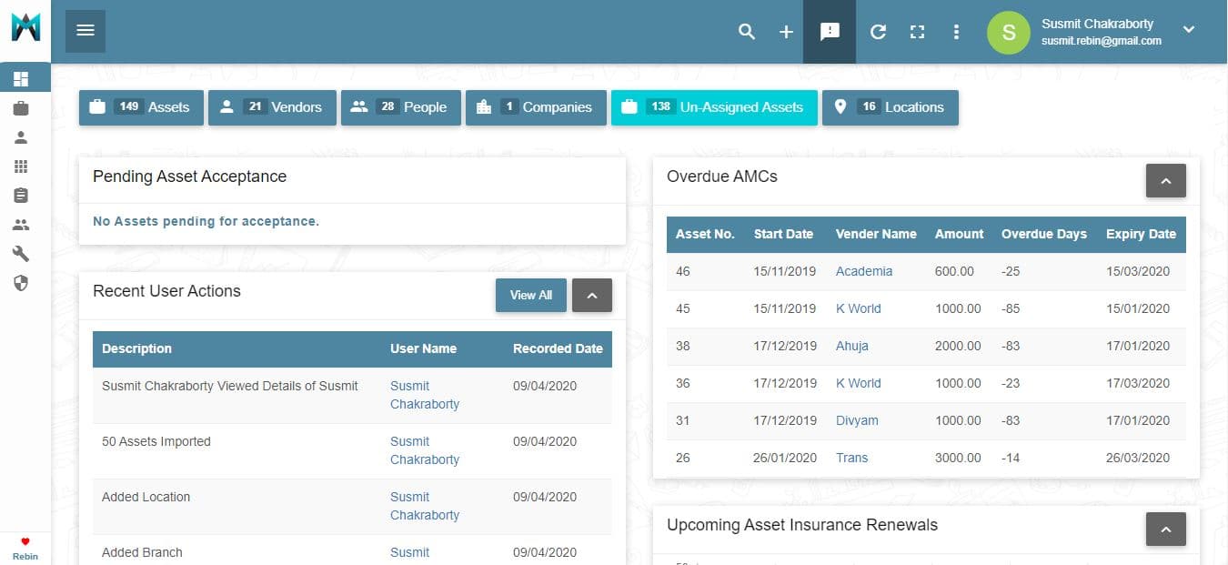1228x565 pixels.
Task: Open the feedback message icon
Action: (x=830, y=32)
